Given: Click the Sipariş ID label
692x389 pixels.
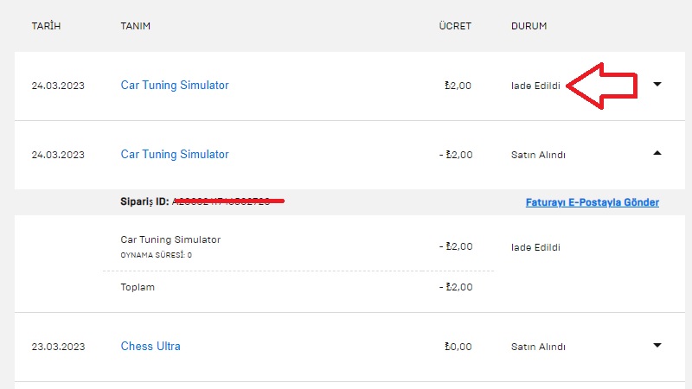Looking at the screenshot, I should (x=144, y=201).
